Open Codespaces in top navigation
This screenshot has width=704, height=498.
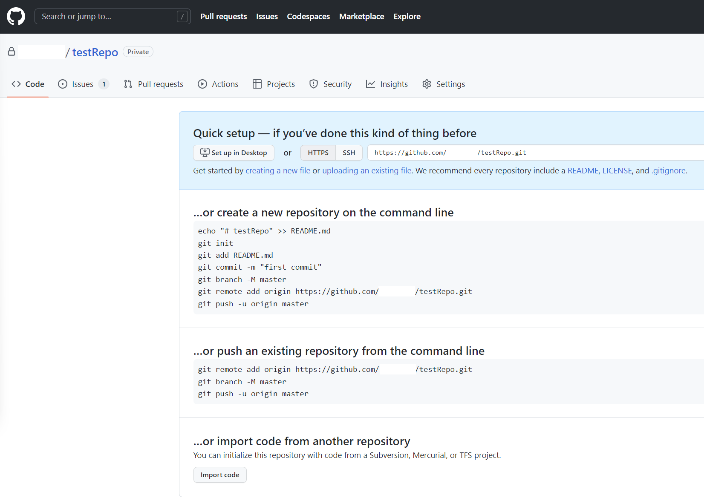[308, 17]
